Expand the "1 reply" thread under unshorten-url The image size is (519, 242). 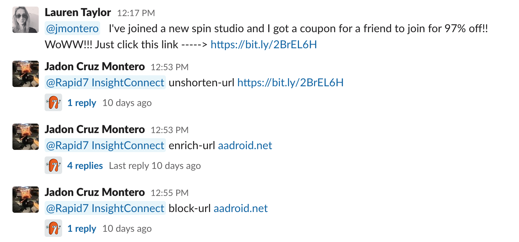click(82, 103)
